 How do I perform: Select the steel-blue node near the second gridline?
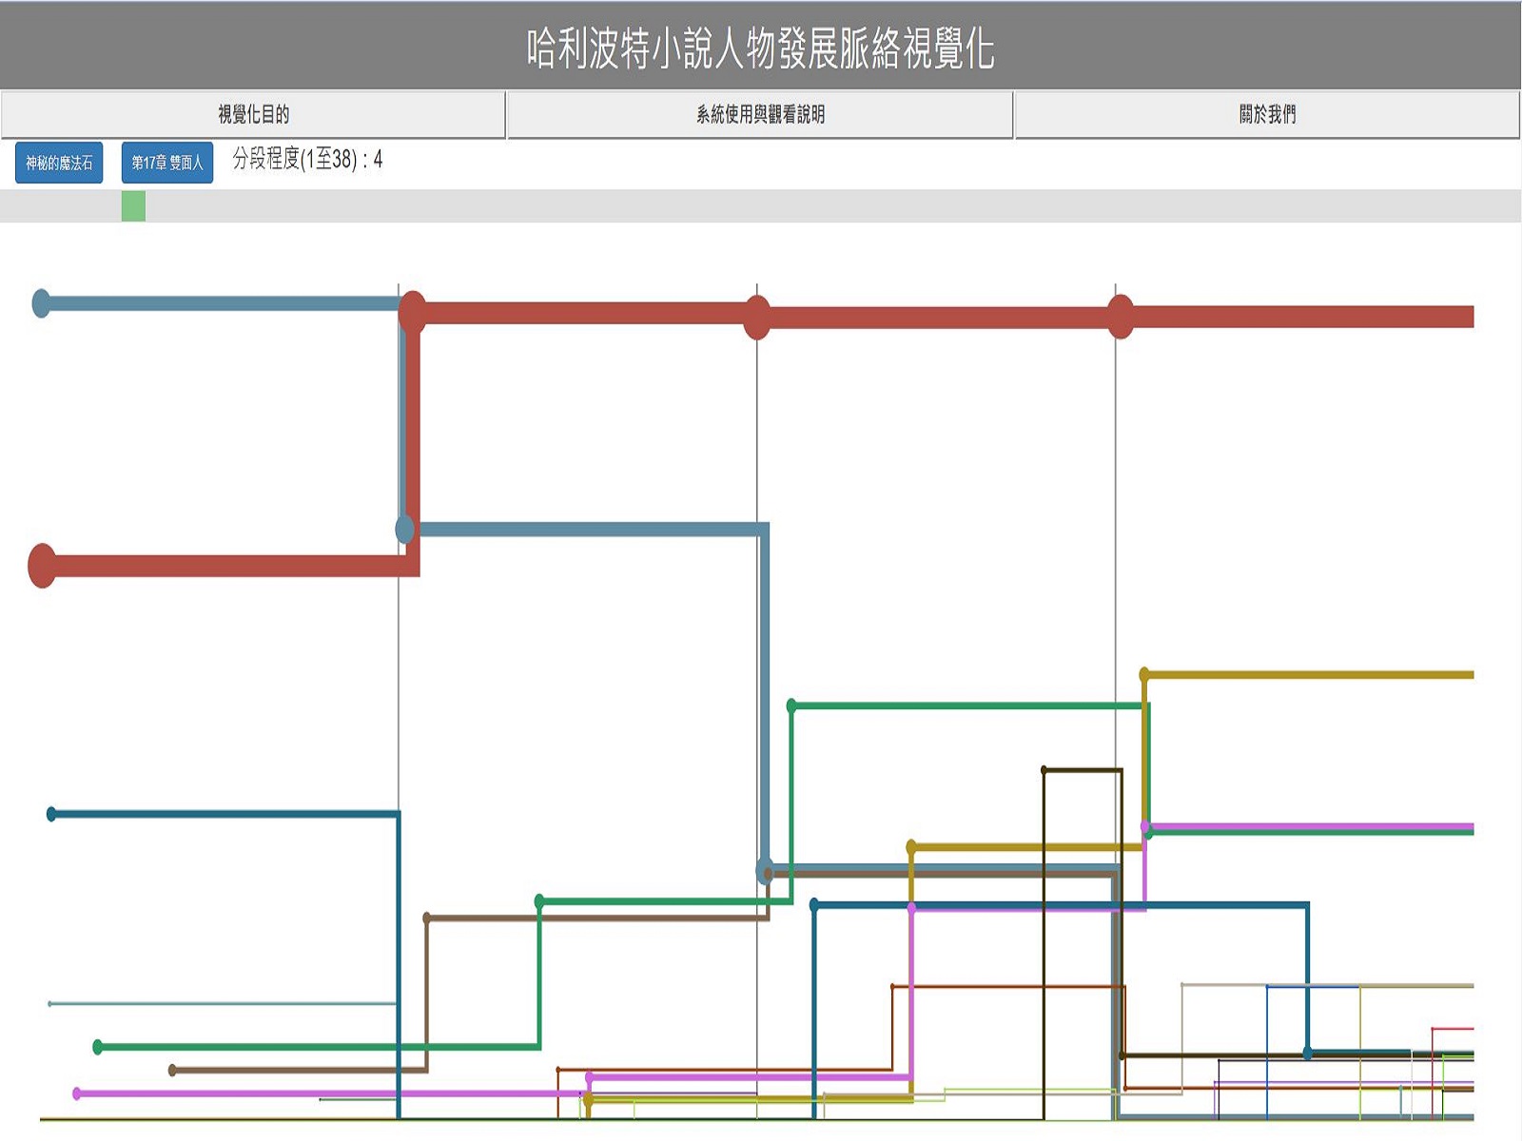(x=765, y=870)
